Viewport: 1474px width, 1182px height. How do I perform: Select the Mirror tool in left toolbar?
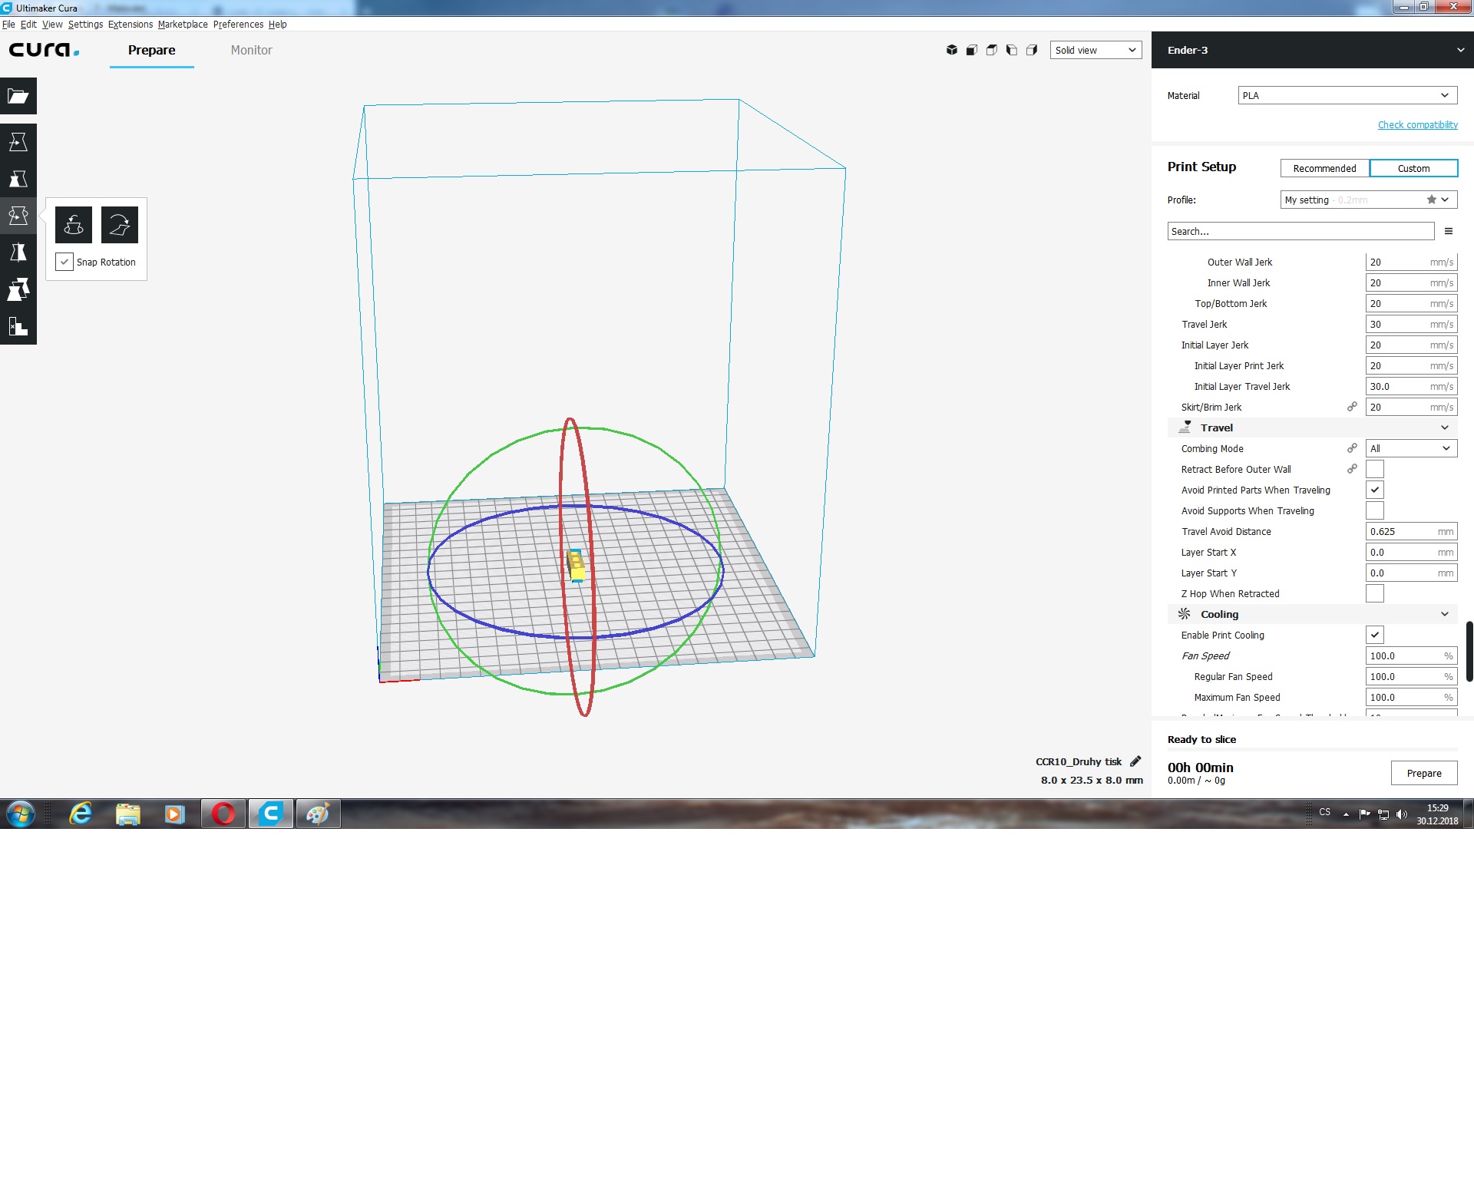point(18,253)
